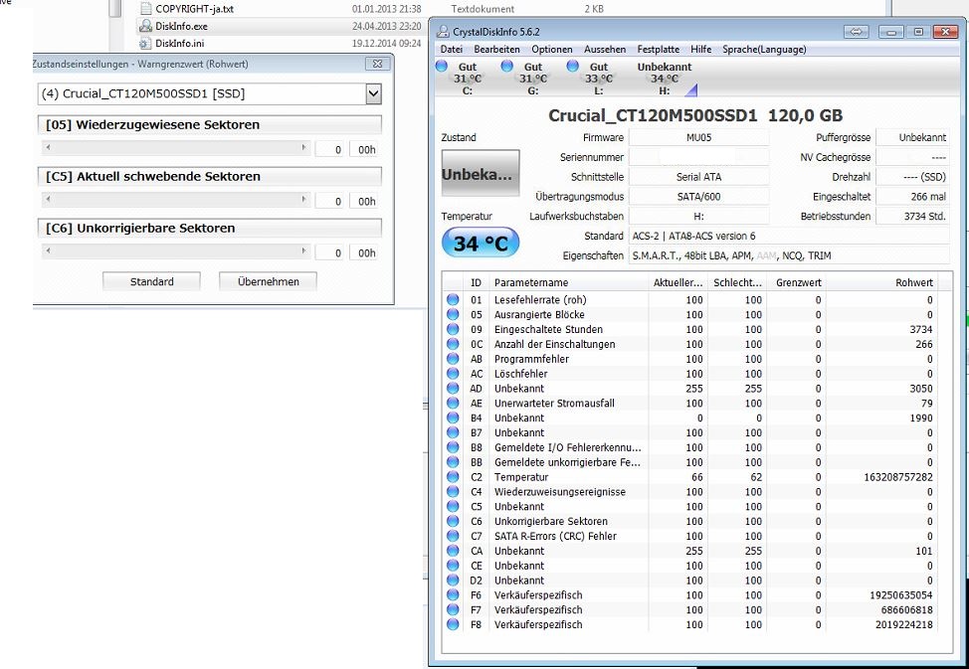Viewport: 969px width, 669px height.
Task: Click status orb of row F8 Verkäuferspezifisch
Action: coord(453,624)
